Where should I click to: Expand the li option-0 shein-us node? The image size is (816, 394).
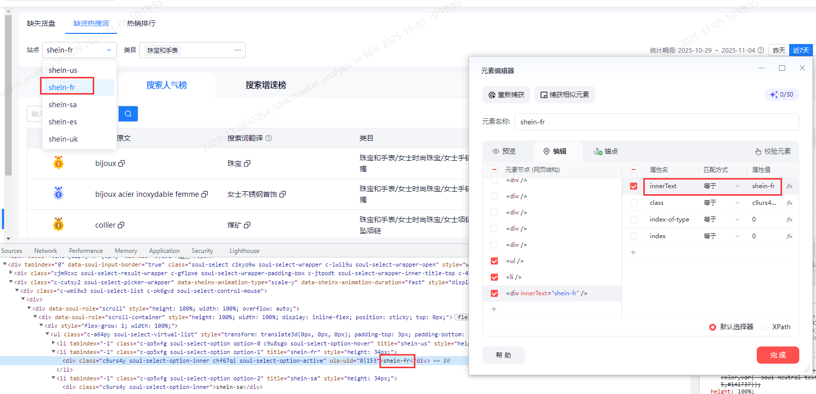tap(54, 343)
